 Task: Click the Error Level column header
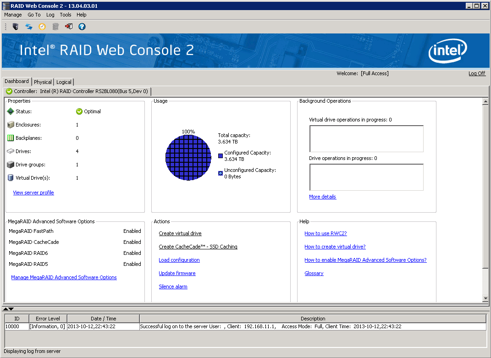pos(48,319)
